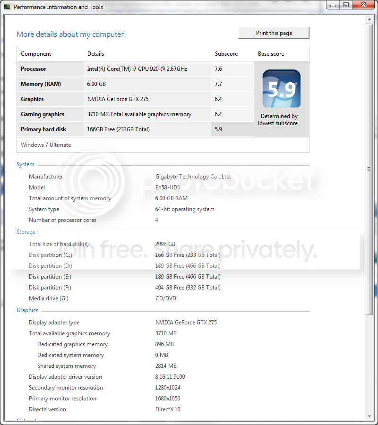Click the Disk partition (C:) label
The image size is (378, 425).
click(51, 255)
